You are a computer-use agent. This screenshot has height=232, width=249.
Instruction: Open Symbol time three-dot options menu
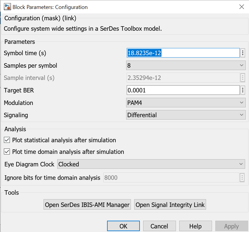(x=243, y=53)
